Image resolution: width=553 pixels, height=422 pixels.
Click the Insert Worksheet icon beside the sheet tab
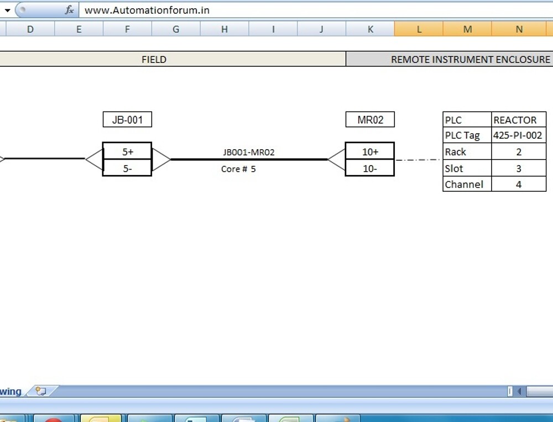coord(39,391)
